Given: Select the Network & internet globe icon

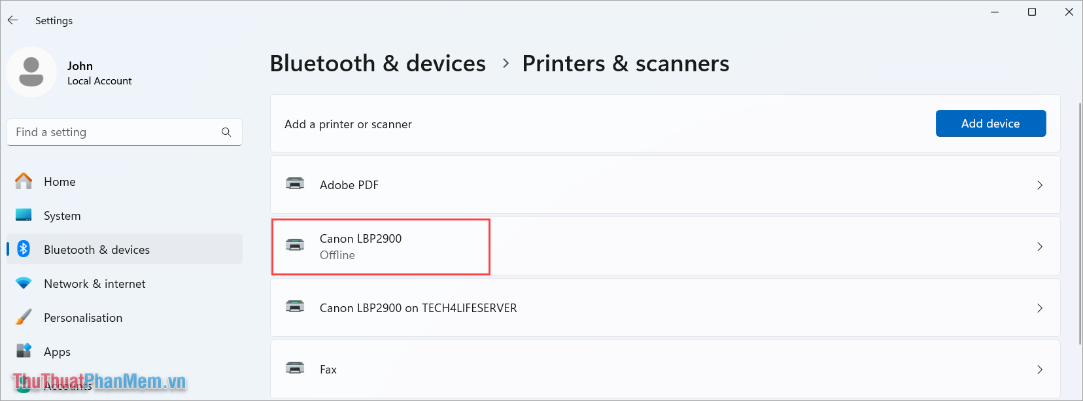Looking at the screenshot, I should tap(24, 283).
